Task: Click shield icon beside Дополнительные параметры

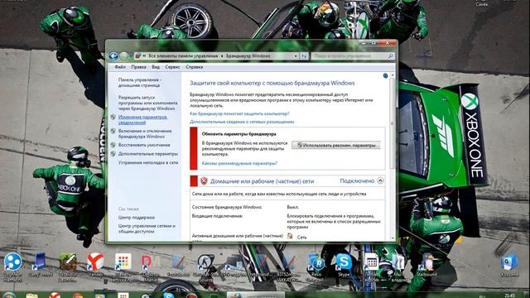Action: pos(113,154)
